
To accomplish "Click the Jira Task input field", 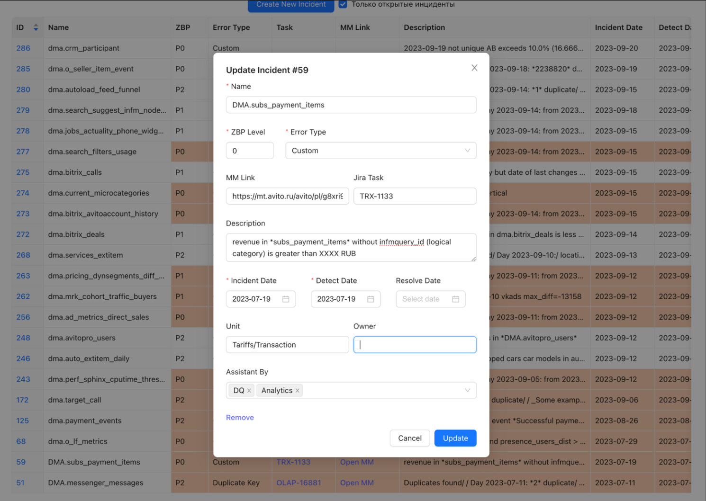I will (x=415, y=196).
